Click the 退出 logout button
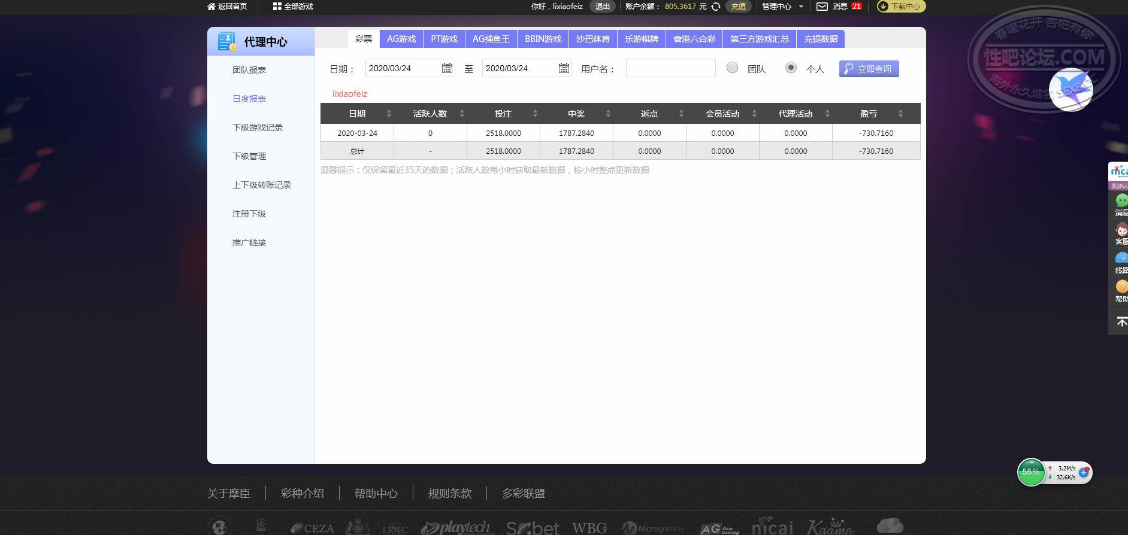Screen dimensions: 1128x535 click(603, 7)
